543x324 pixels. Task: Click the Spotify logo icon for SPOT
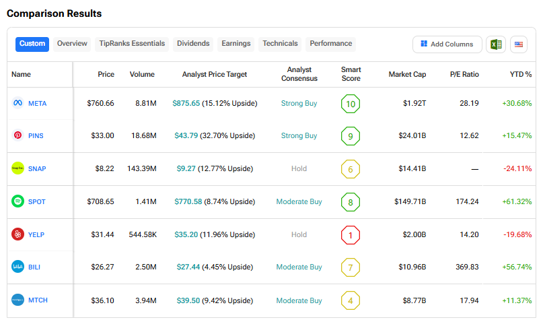[x=17, y=201]
